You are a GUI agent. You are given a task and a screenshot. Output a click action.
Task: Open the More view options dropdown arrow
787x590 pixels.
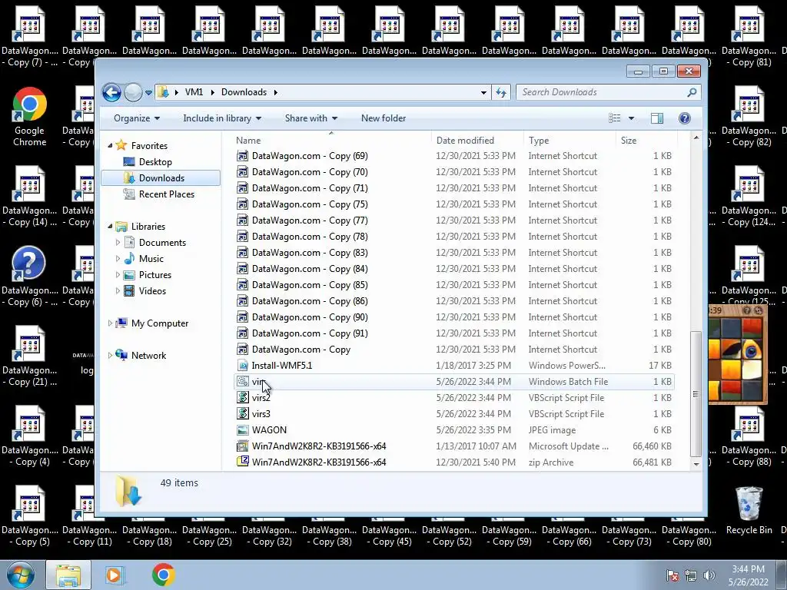click(x=632, y=118)
